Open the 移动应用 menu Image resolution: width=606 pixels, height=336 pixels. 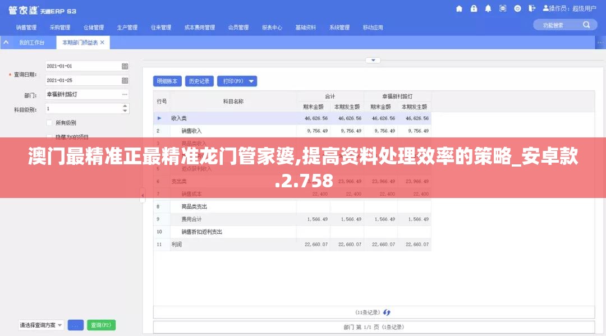point(373,27)
